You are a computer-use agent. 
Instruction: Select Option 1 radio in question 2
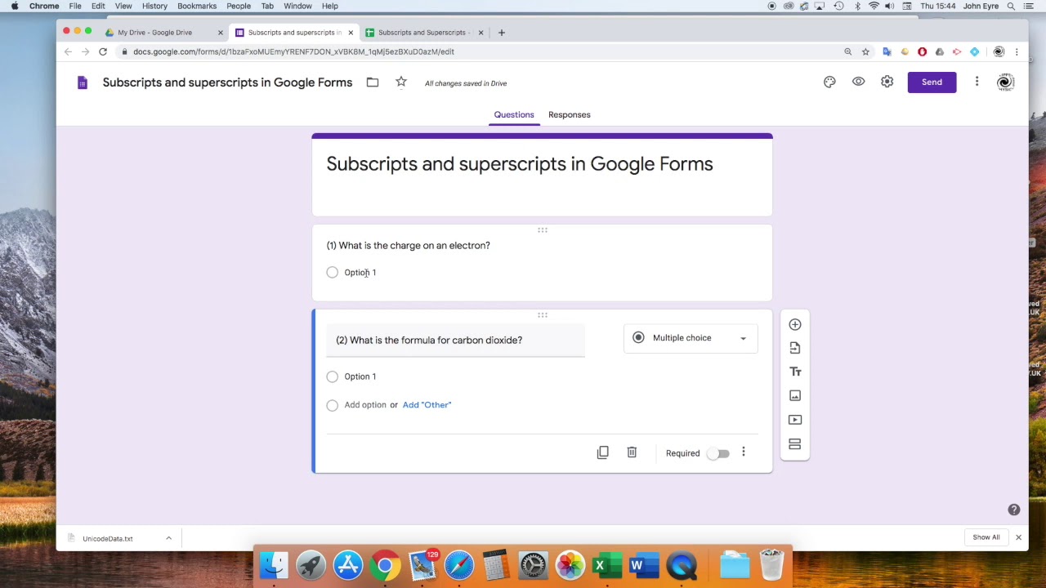pos(332,376)
